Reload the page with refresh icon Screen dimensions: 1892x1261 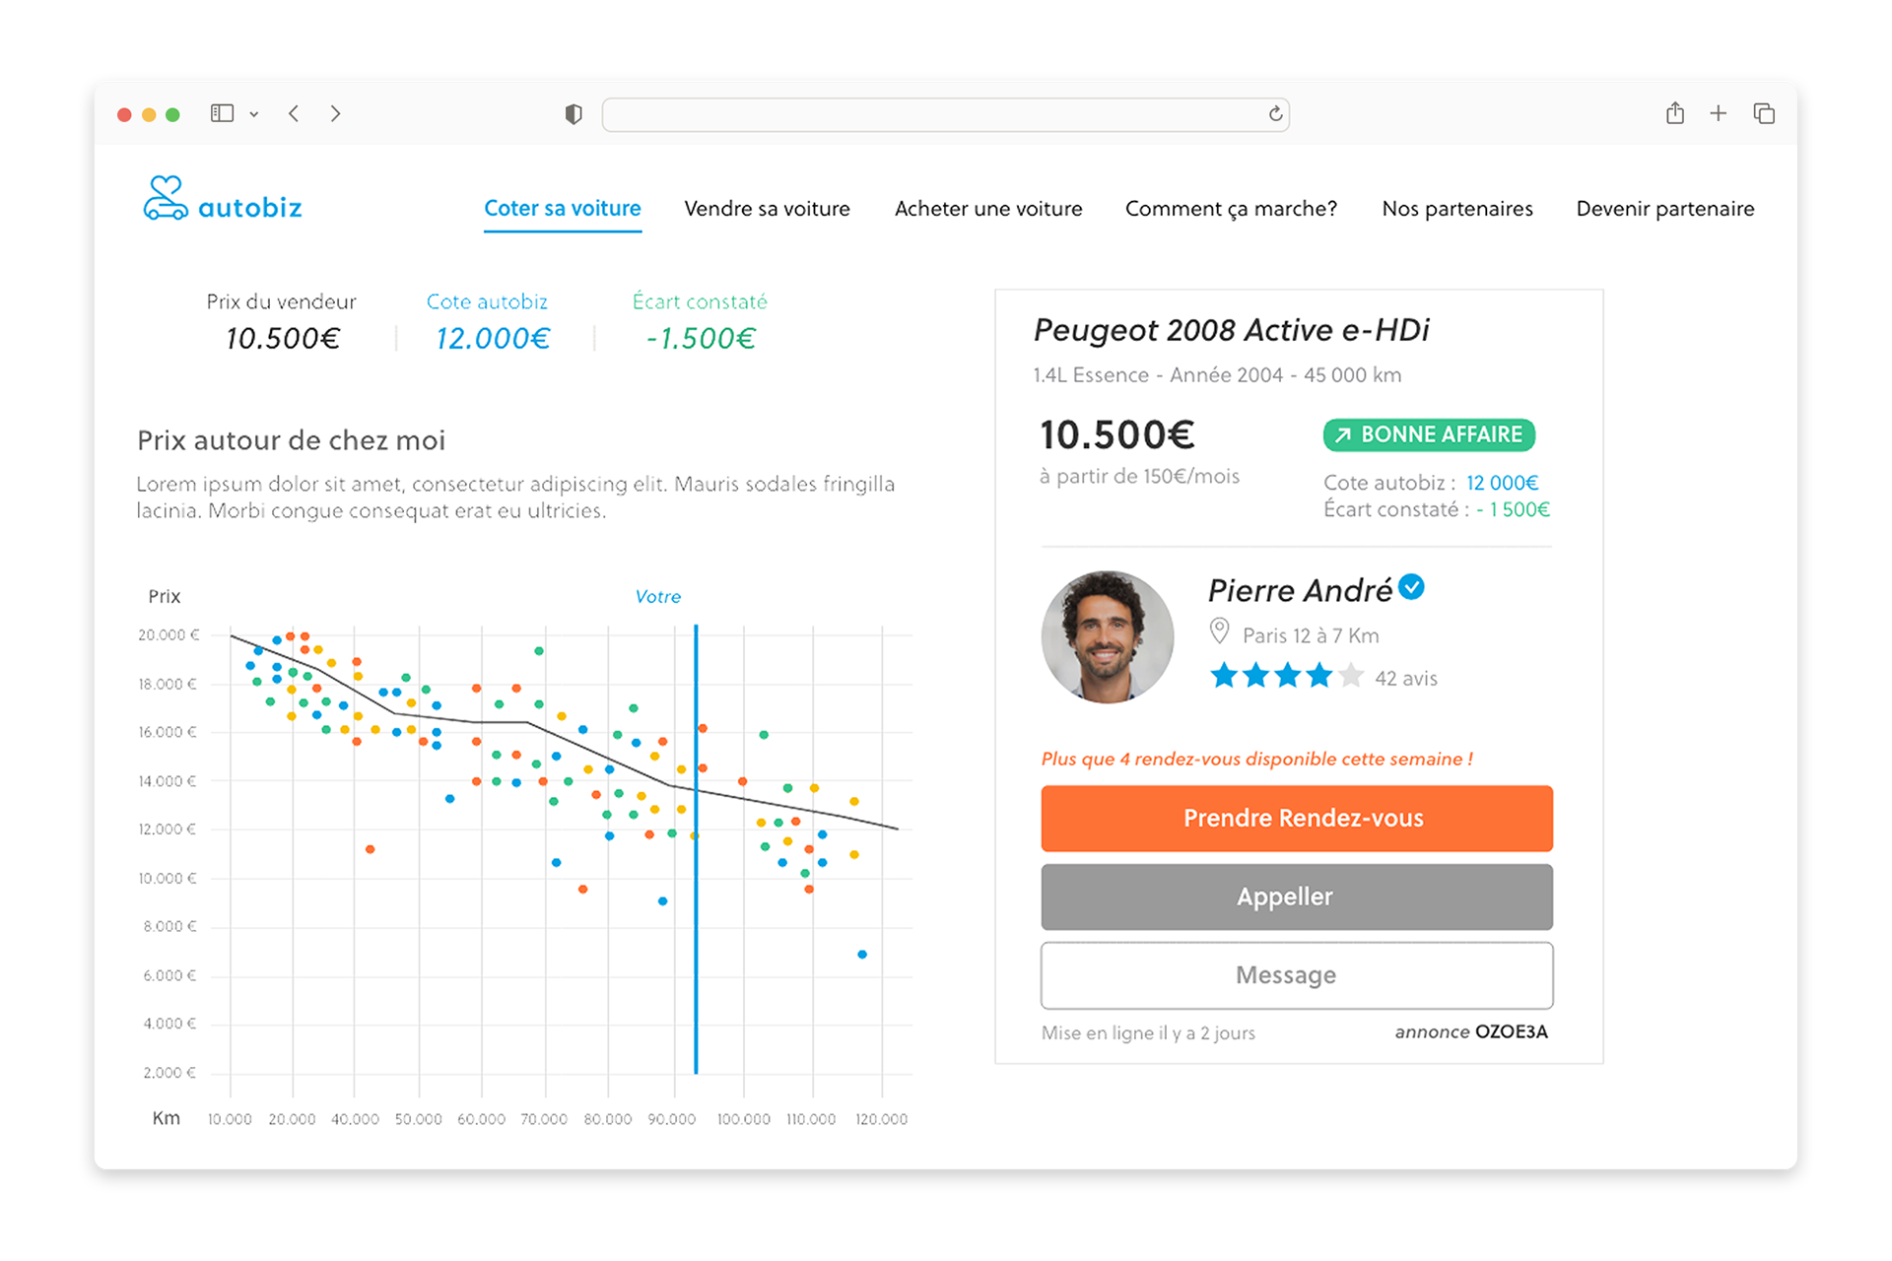[x=1275, y=114]
